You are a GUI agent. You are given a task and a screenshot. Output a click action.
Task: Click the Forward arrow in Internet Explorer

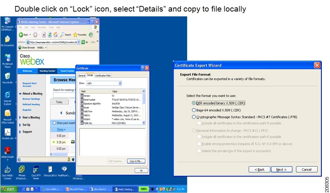pyautogui.click(x=35, y=35)
